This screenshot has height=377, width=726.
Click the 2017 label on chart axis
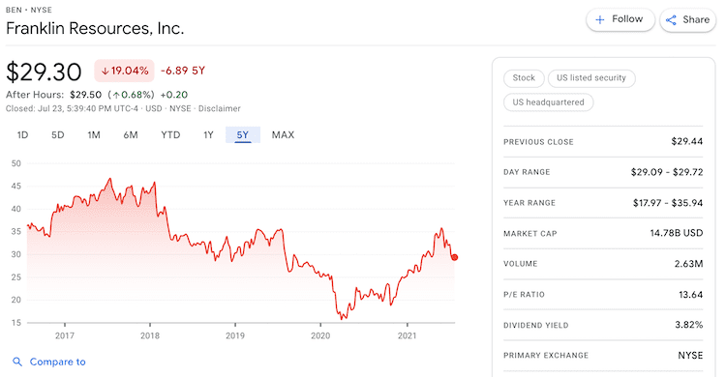coord(65,335)
